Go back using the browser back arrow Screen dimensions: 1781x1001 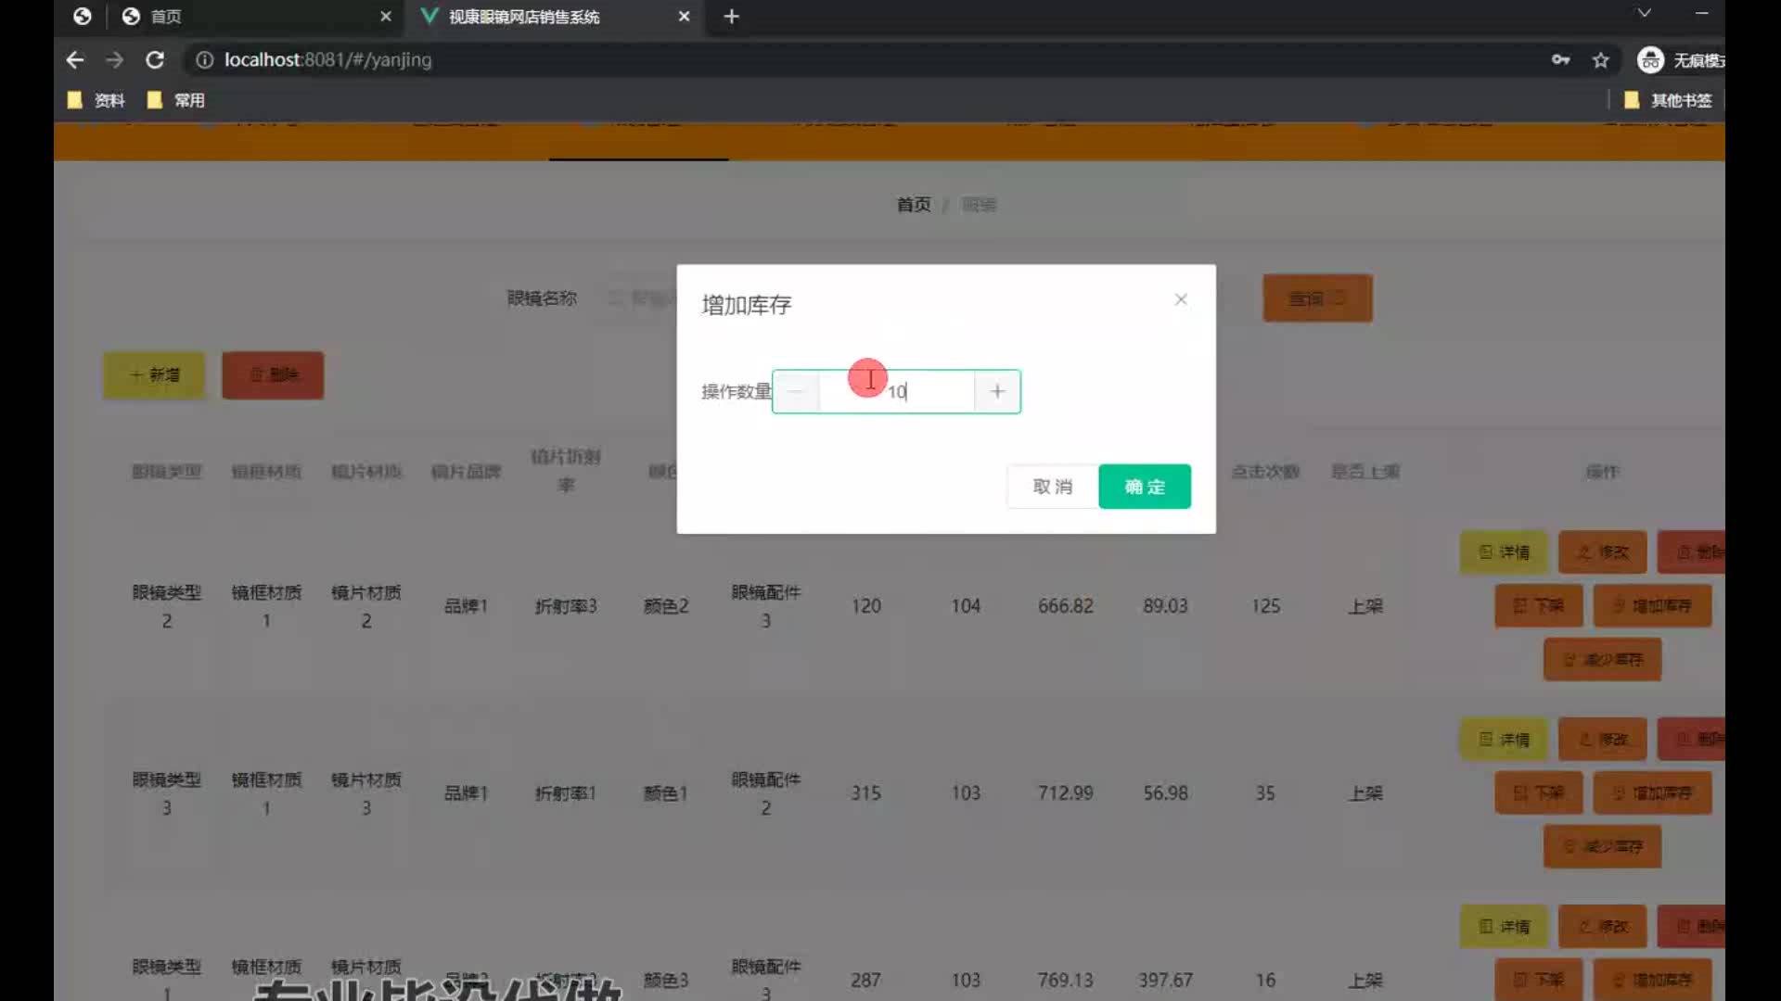75,60
